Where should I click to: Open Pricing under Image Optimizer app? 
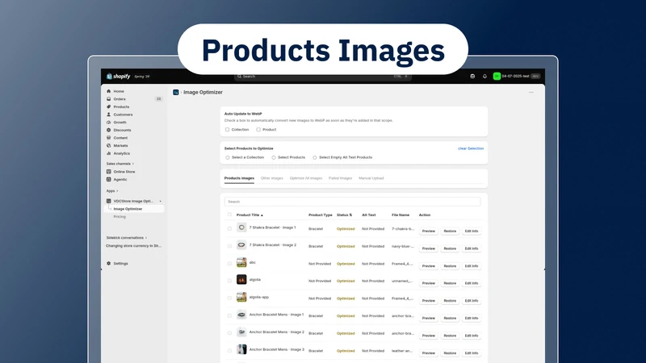(x=120, y=216)
